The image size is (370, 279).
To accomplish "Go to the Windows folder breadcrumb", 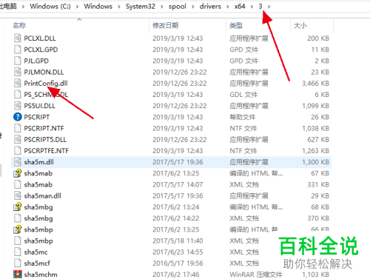I will 98,6.
